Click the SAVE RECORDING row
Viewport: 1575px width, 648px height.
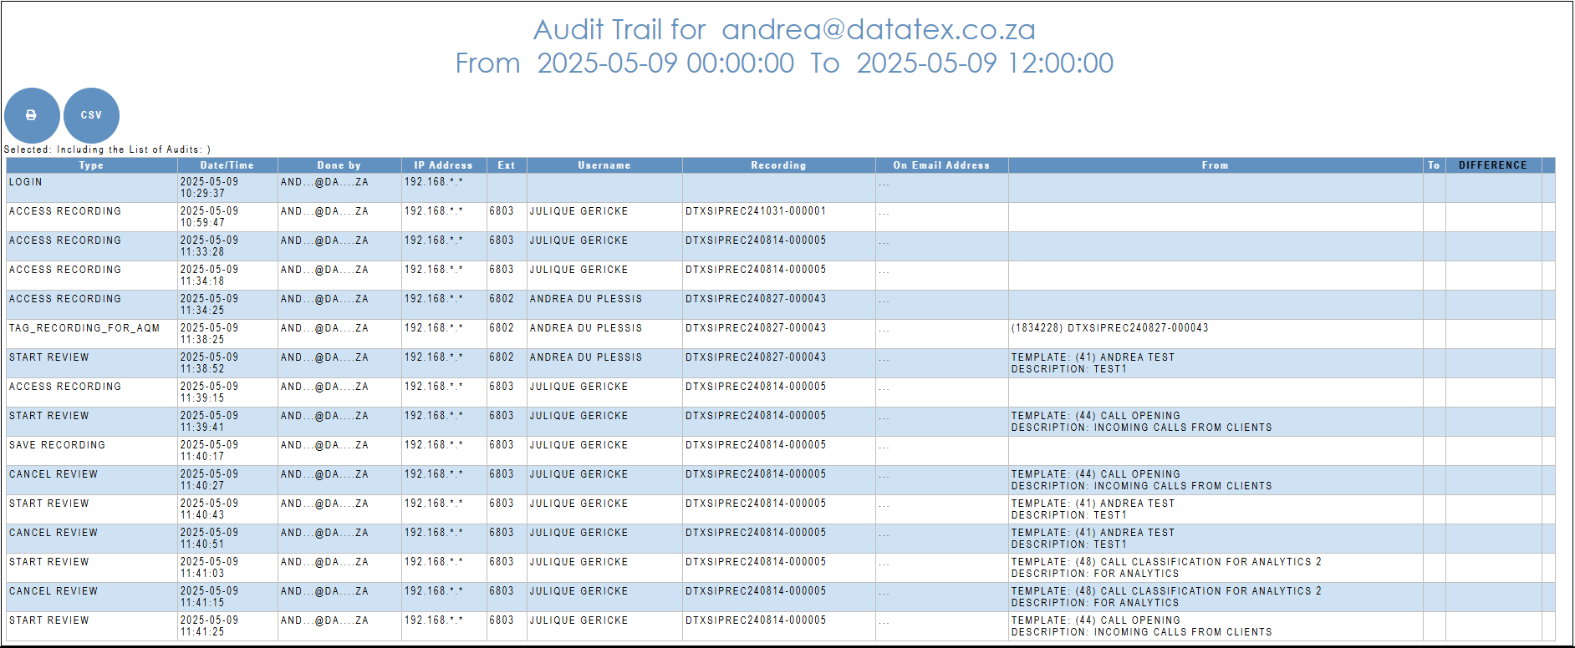point(57,445)
